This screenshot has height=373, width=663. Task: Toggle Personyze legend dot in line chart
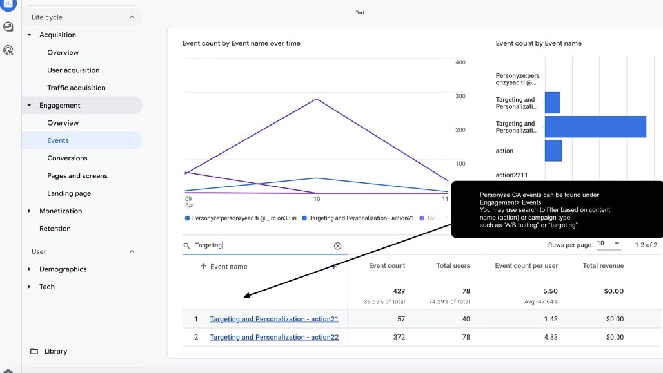pos(187,218)
